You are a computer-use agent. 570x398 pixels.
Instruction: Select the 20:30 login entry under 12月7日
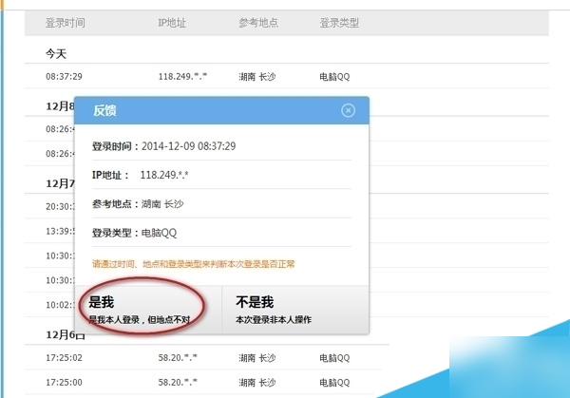(61, 206)
